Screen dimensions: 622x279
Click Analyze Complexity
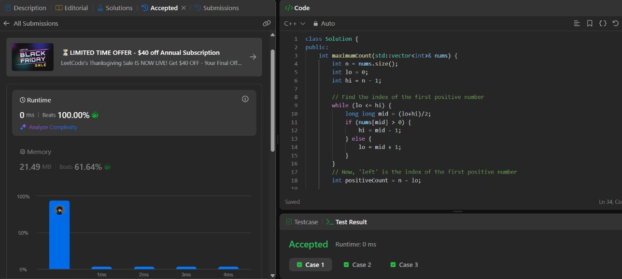(x=53, y=127)
